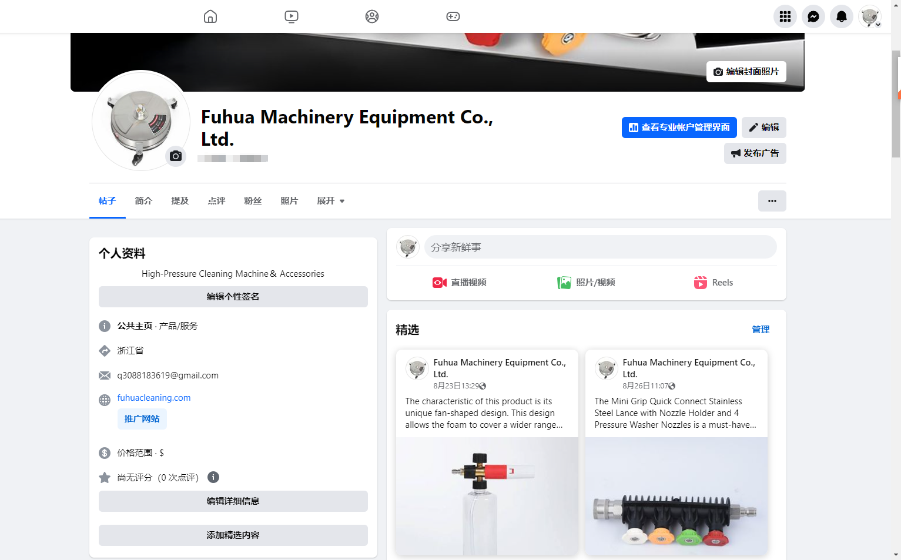This screenshot has width=901, height=560.
Task: Click 编辑封面照片 button
Action: click(x=746, y=72)
